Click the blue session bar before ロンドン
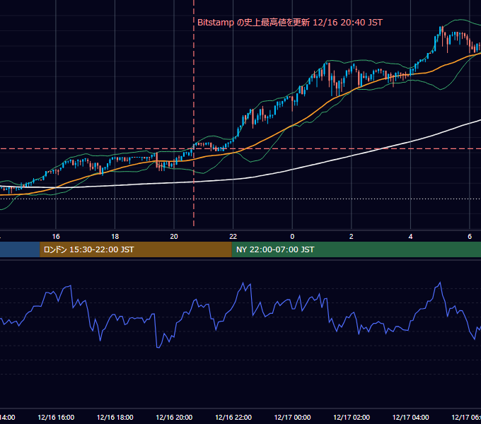481x424 pixels. point(20,249)
